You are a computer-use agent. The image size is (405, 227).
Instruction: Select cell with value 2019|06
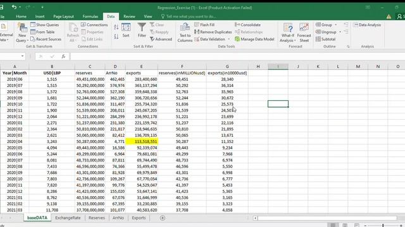coord(15,79)
